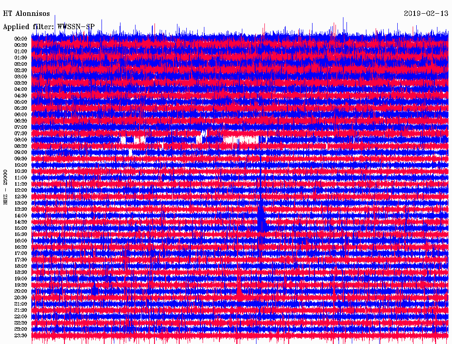Click the 'HT Alonnisos' station title

(x=26, y=14)
